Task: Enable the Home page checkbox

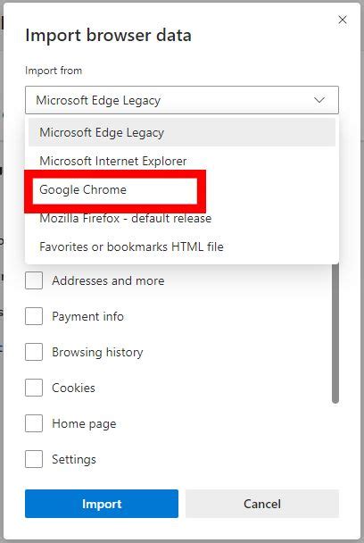Action: 34,423
